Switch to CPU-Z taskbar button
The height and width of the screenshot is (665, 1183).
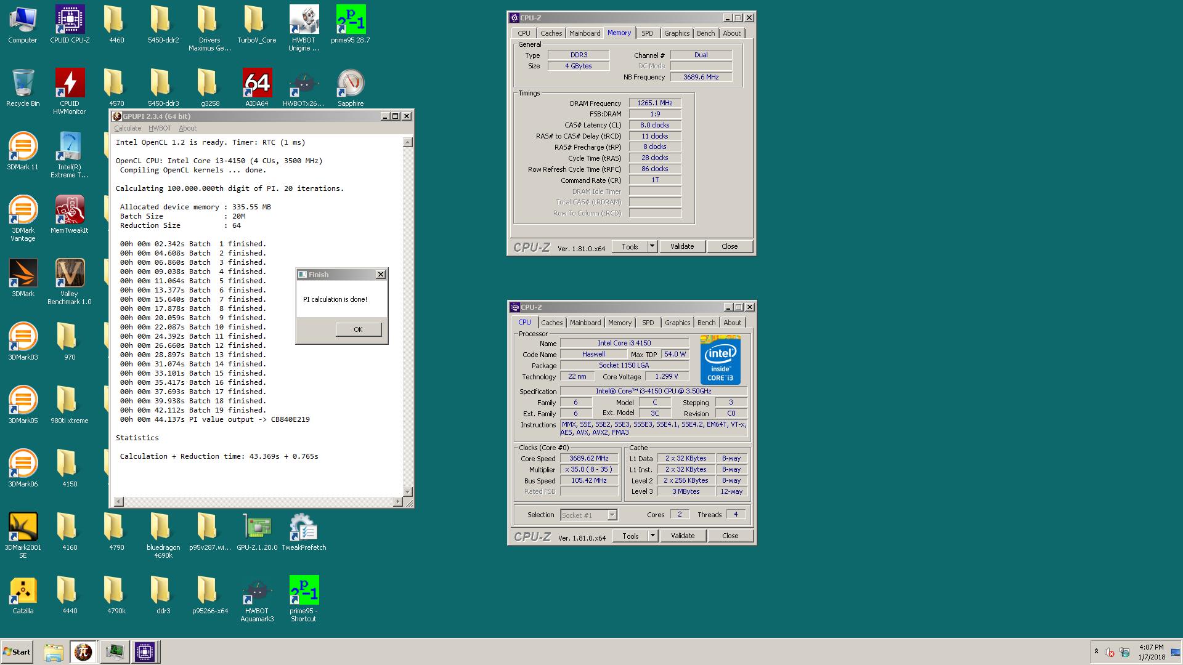click(145, 652)
